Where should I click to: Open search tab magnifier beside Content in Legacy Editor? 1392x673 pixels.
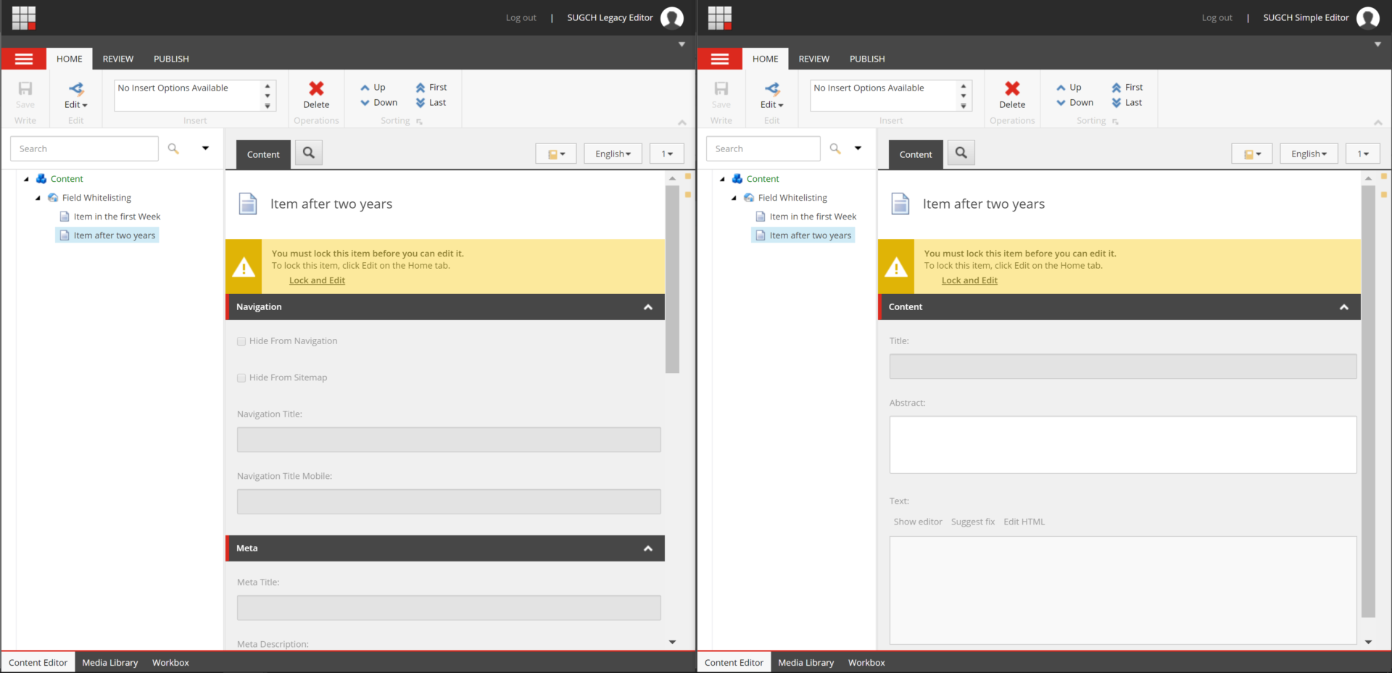tap(309, 153)
